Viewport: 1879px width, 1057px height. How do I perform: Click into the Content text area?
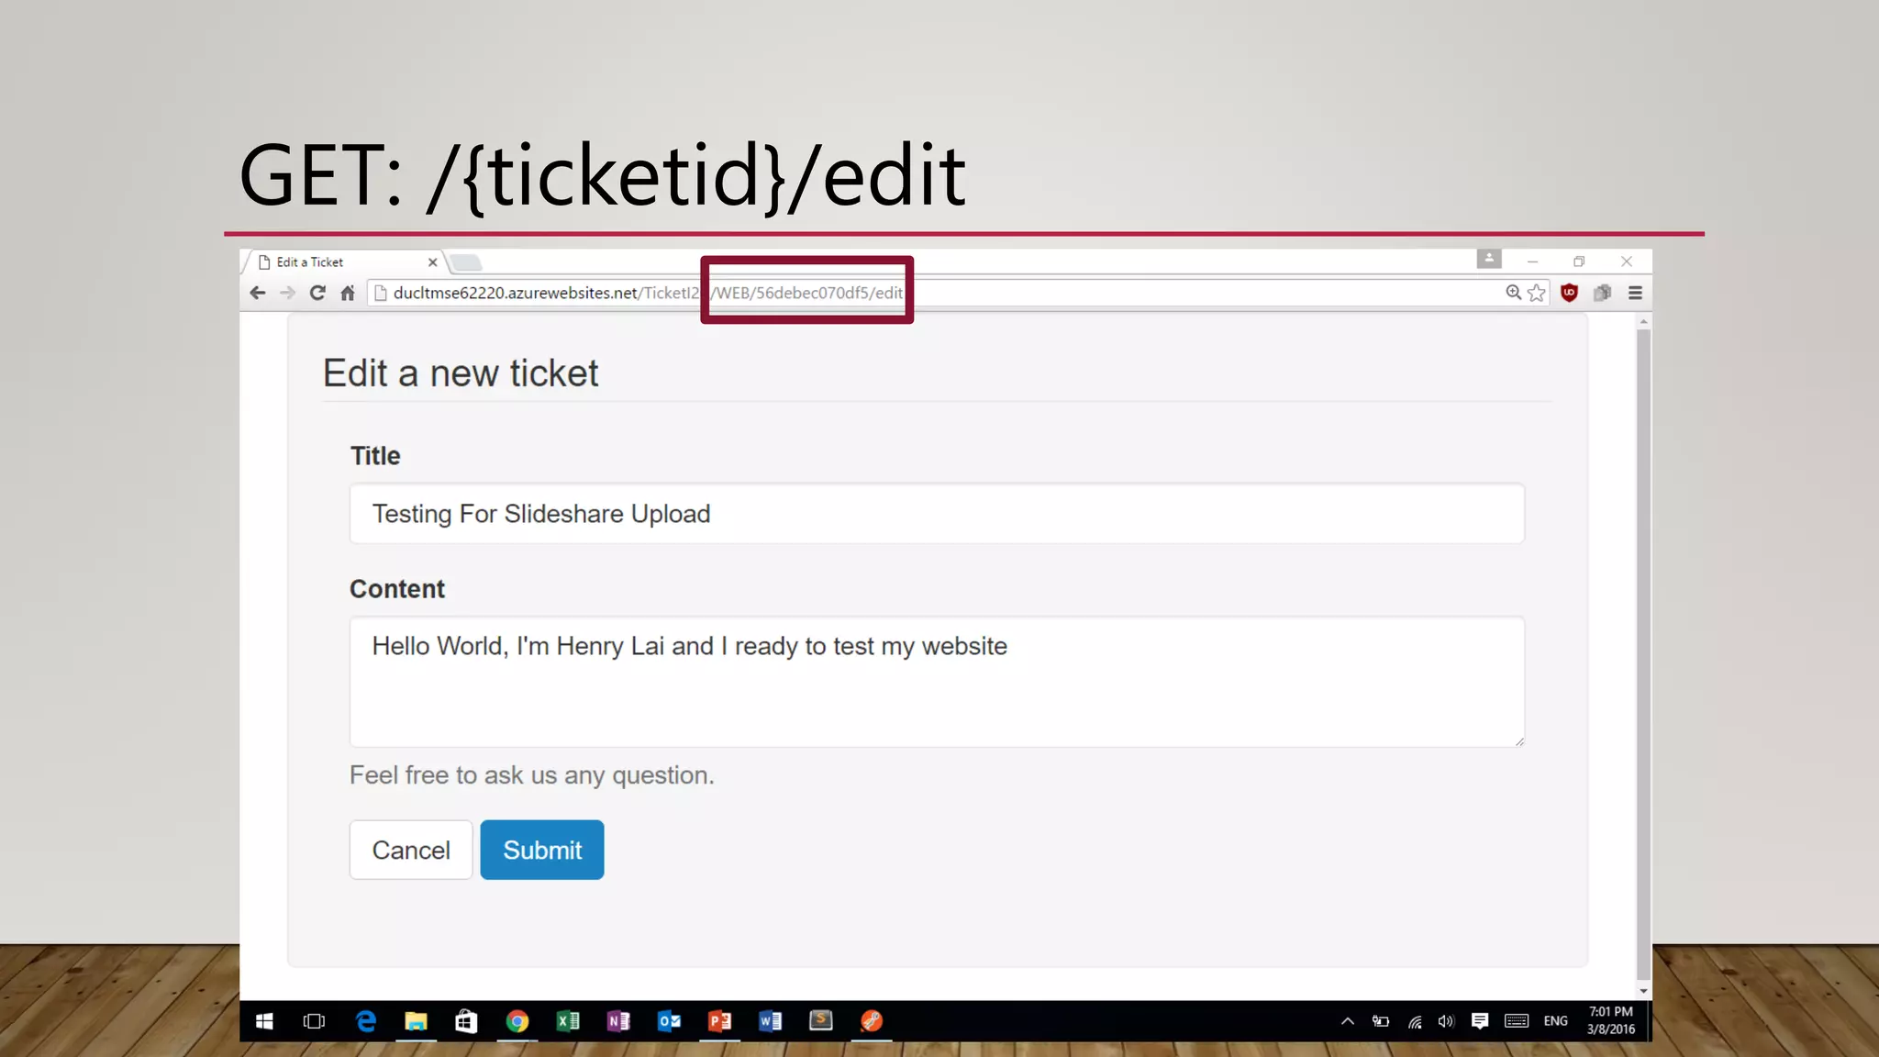(937, 682)
